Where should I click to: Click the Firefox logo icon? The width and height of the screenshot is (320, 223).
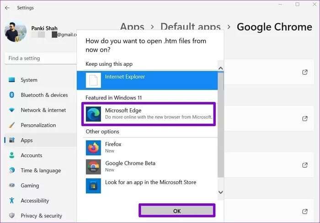pos(93,148)
